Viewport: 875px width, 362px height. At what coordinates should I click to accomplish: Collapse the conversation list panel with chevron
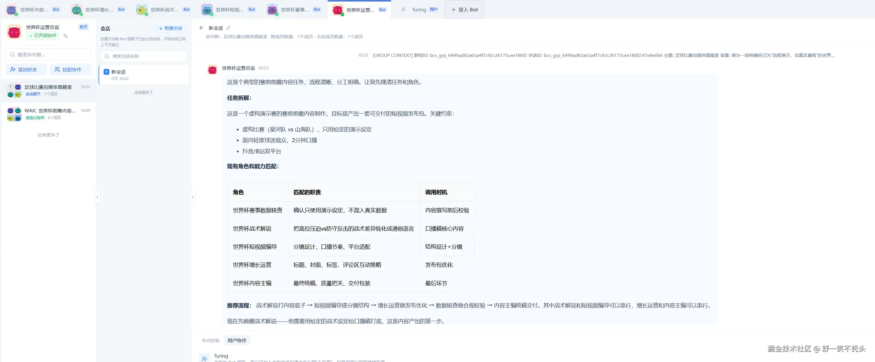tap(193, 197)
